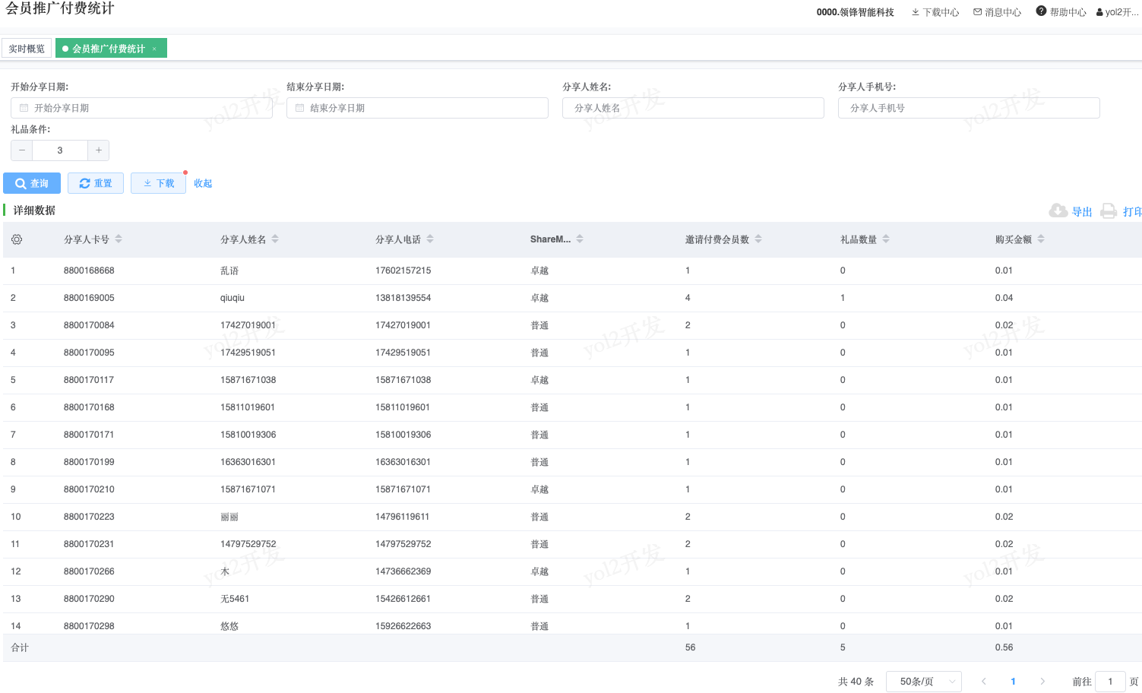Open the start share date picker
This screenshot has height=693, width=1142.
[141, 108]
